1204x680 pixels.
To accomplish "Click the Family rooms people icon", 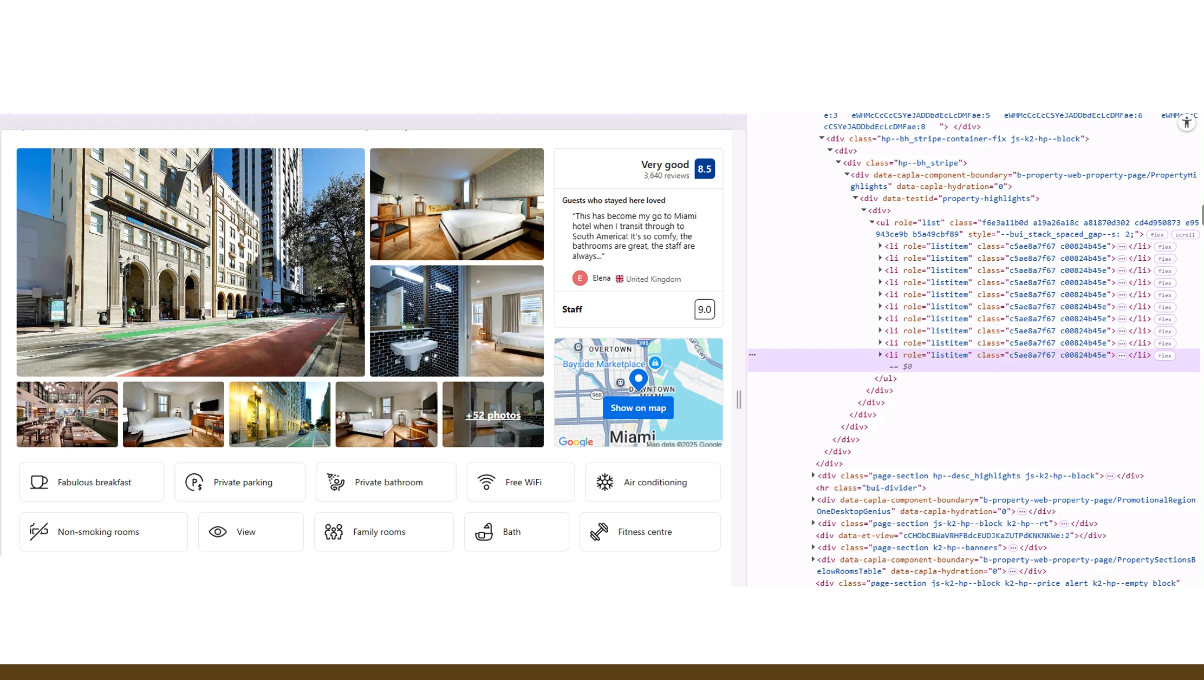I will click(x=334, y=532).
